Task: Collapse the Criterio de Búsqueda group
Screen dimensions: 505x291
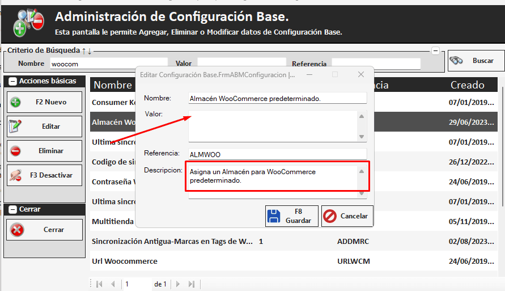Action: click(x=435, y=50)
